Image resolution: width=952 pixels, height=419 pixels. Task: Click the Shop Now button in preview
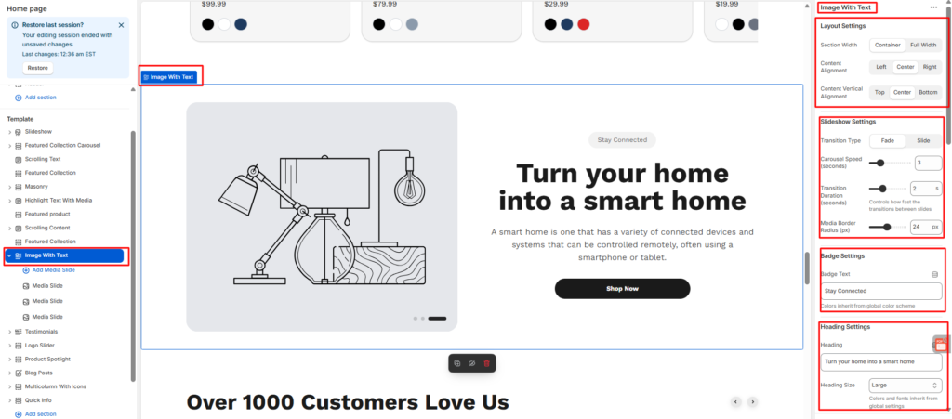[622, 289]
